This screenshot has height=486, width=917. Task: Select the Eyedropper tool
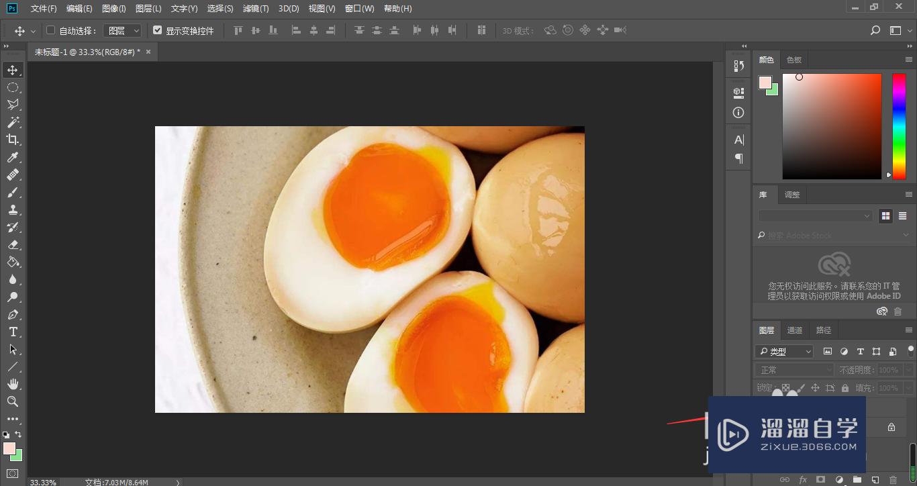pos(13,157)
